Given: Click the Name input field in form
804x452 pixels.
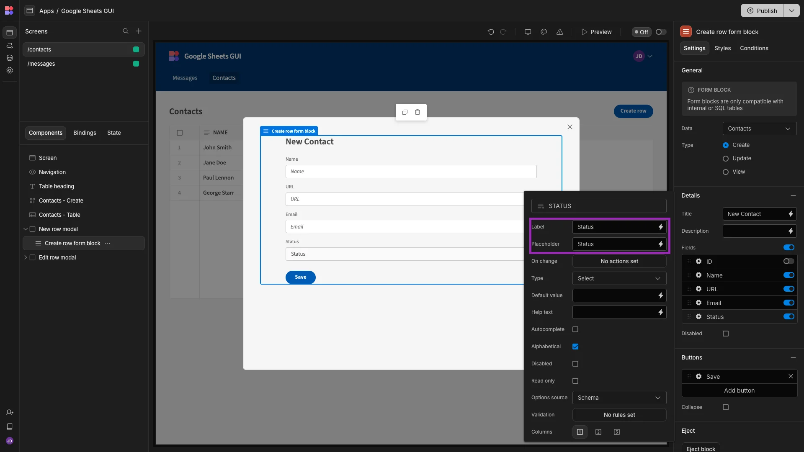Looking at the screenshot, I should 411,172.
